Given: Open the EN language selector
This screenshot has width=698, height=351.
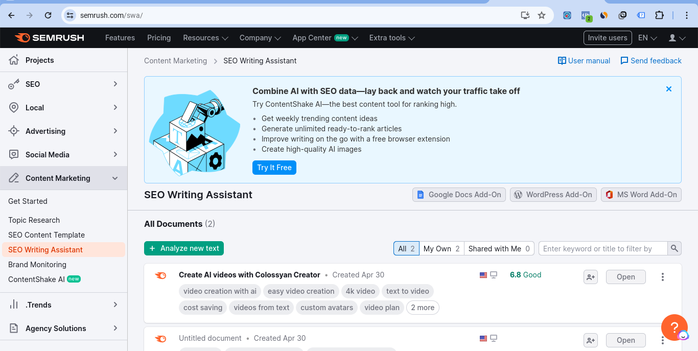Looking at the screenshot, I should 647,38.
